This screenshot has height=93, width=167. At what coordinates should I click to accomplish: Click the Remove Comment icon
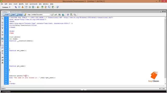(2, 48)
